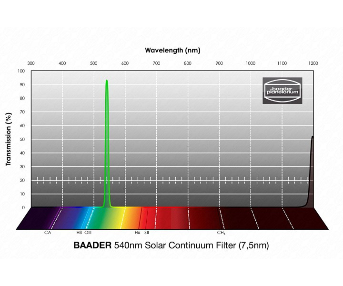Click the 500 wavelength tick label

pyautogui.click(x=94, y=63)
